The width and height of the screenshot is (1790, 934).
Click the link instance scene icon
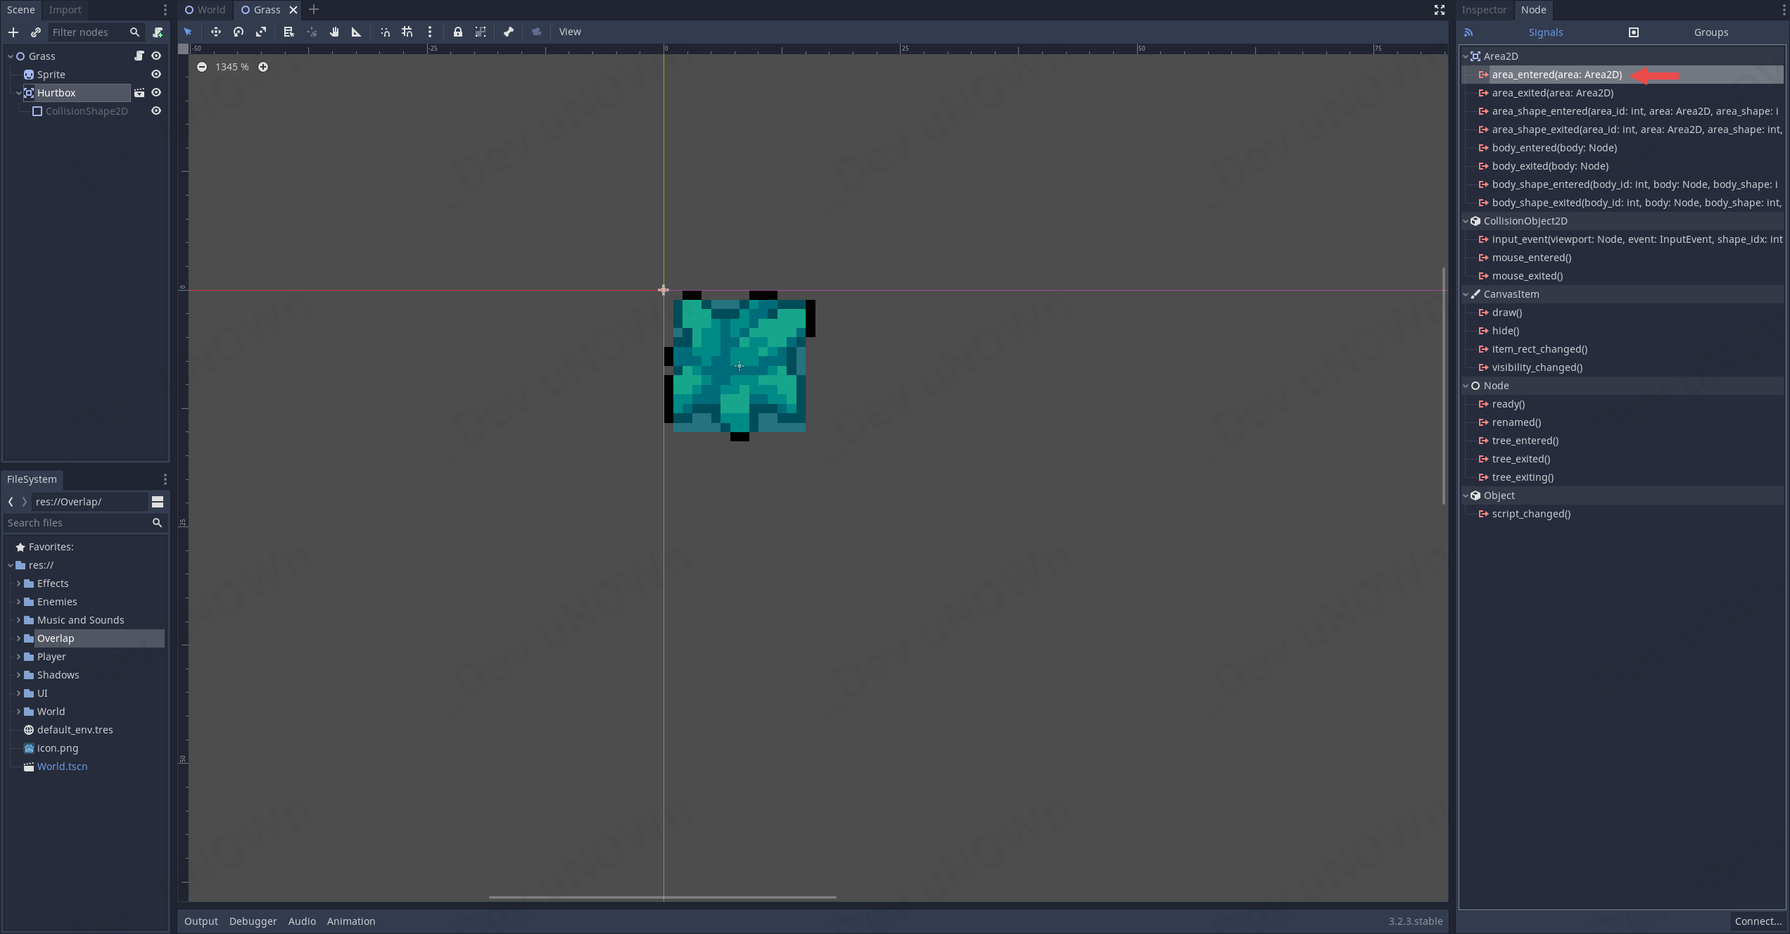(x=36, y=32)
